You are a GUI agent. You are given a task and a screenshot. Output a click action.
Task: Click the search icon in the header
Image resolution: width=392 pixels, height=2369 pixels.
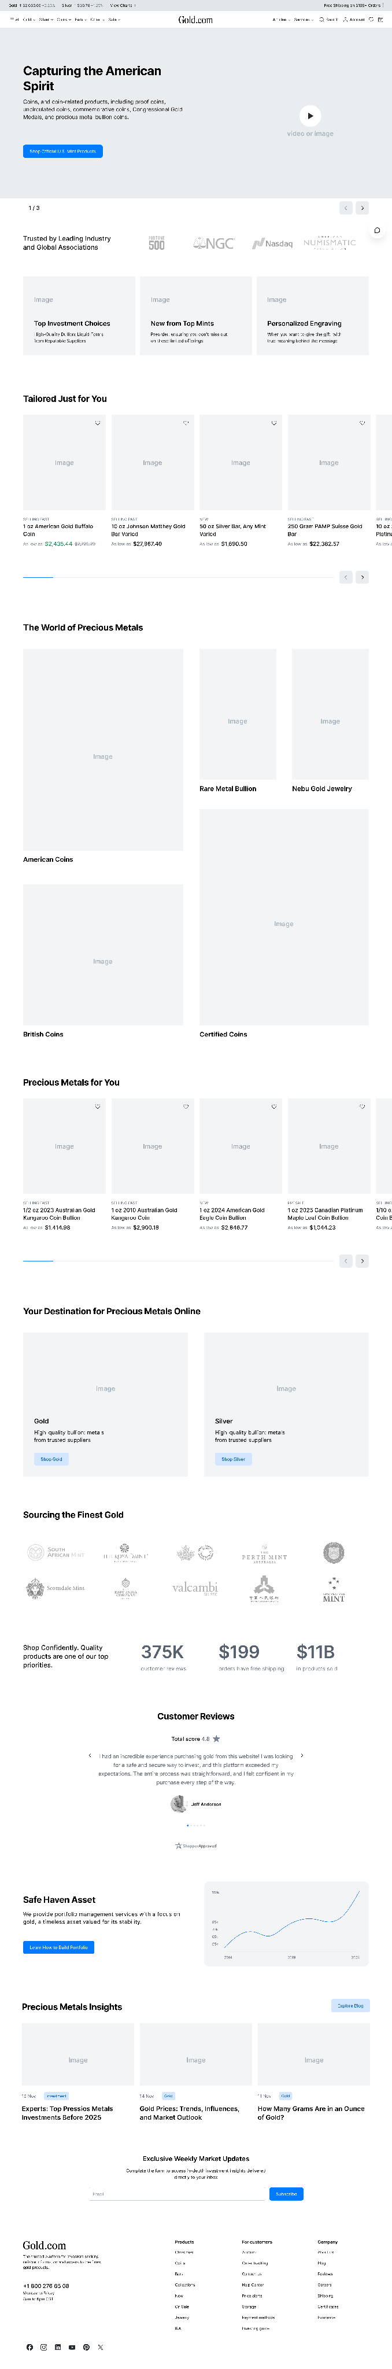click(x=330, y=19)
